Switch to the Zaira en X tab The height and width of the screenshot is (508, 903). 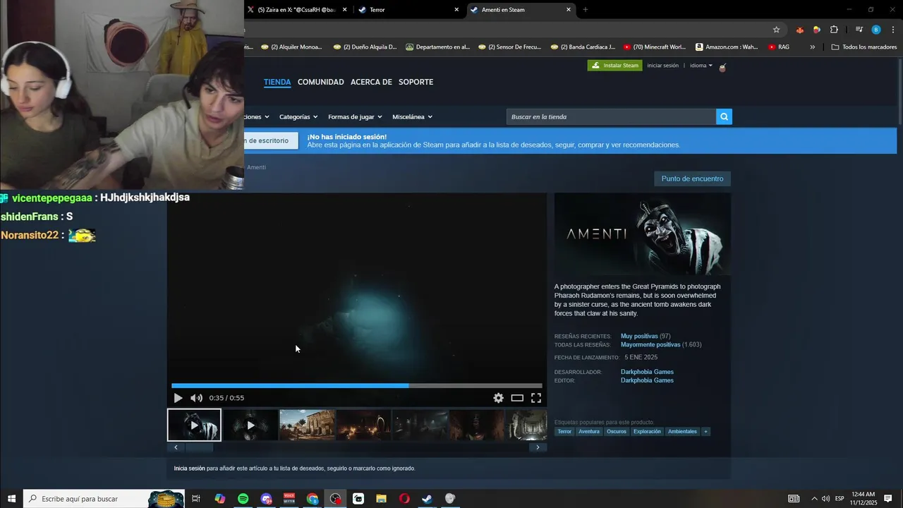click(296, 10)
